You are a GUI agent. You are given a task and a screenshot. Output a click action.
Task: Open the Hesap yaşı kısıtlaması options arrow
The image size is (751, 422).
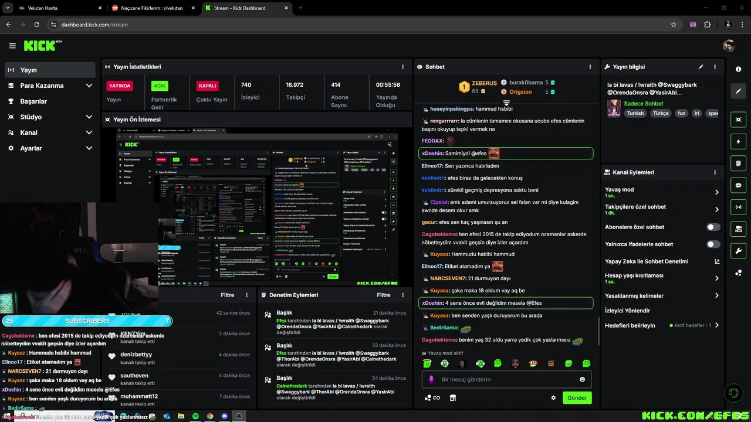[x=716, y=278]
